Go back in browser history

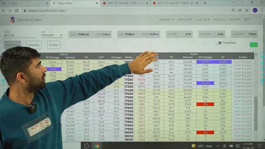click(4, 11)
